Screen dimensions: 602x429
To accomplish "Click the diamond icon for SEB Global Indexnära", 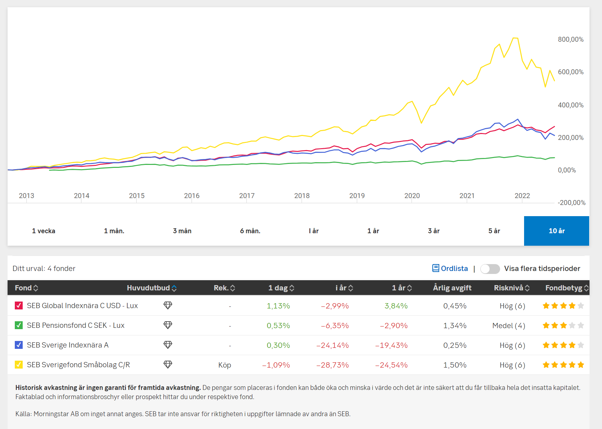I will pos(168,305).
